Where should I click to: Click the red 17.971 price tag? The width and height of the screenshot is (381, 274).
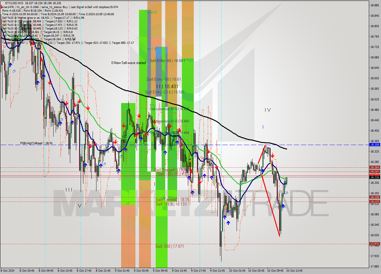374,244
